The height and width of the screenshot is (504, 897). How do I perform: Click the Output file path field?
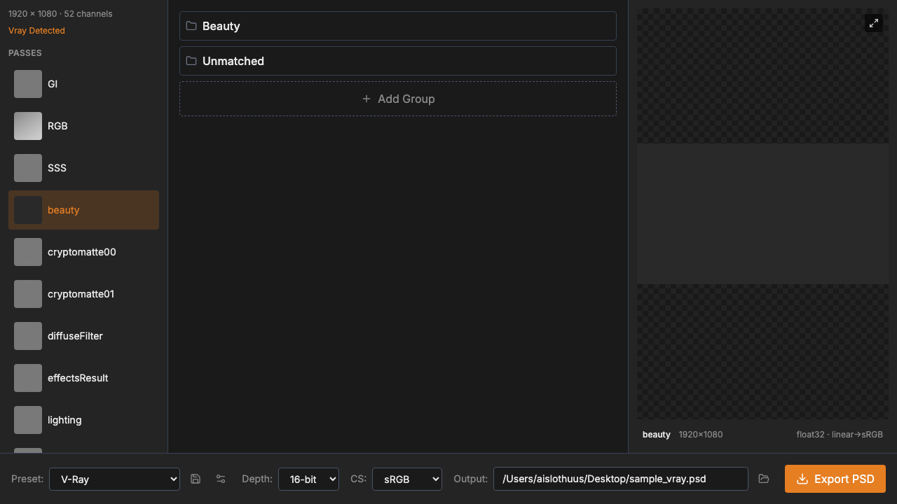click(620, 479)
